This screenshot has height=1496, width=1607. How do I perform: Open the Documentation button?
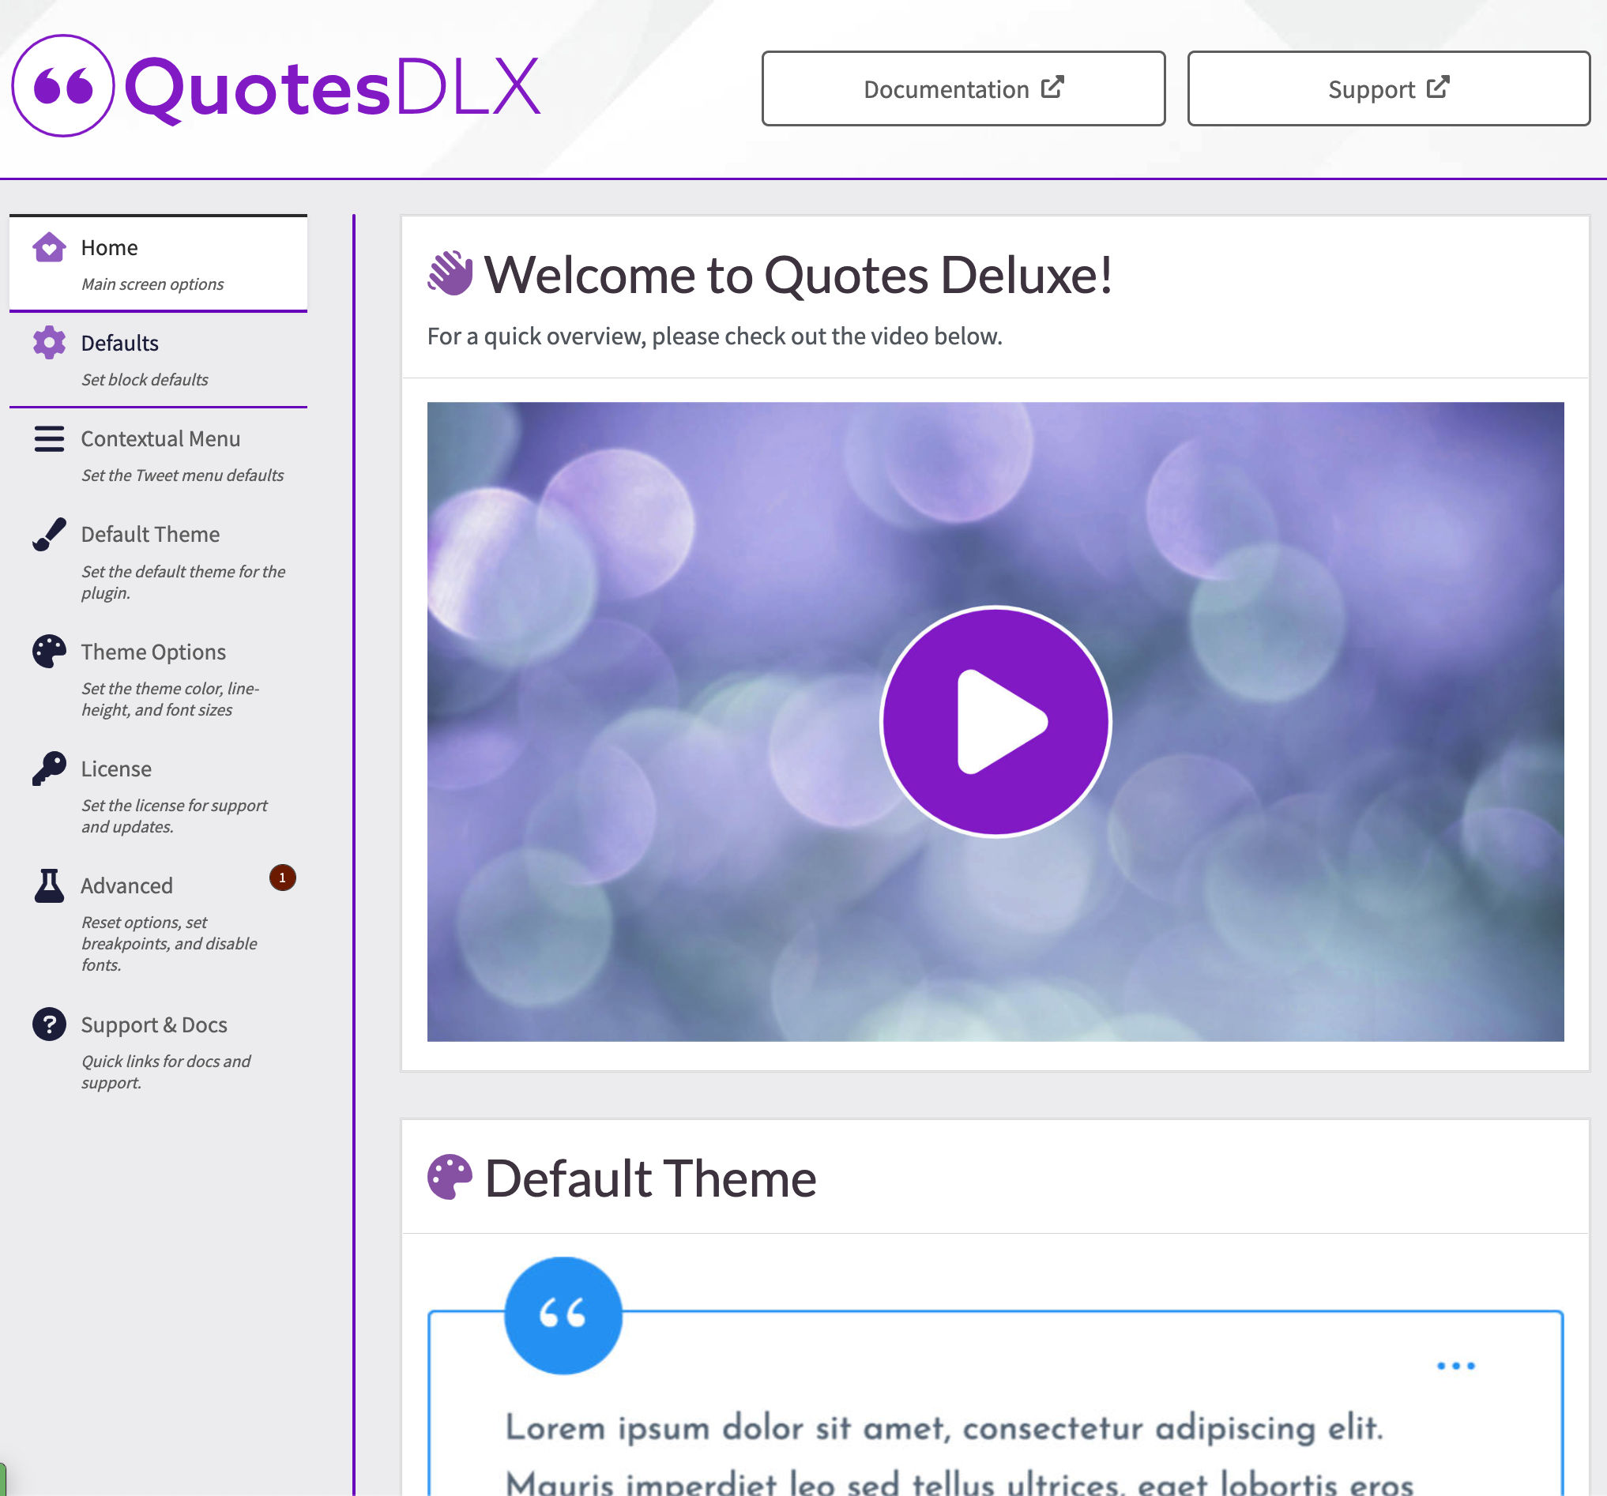pyautogui.click(x=963, y=89)
